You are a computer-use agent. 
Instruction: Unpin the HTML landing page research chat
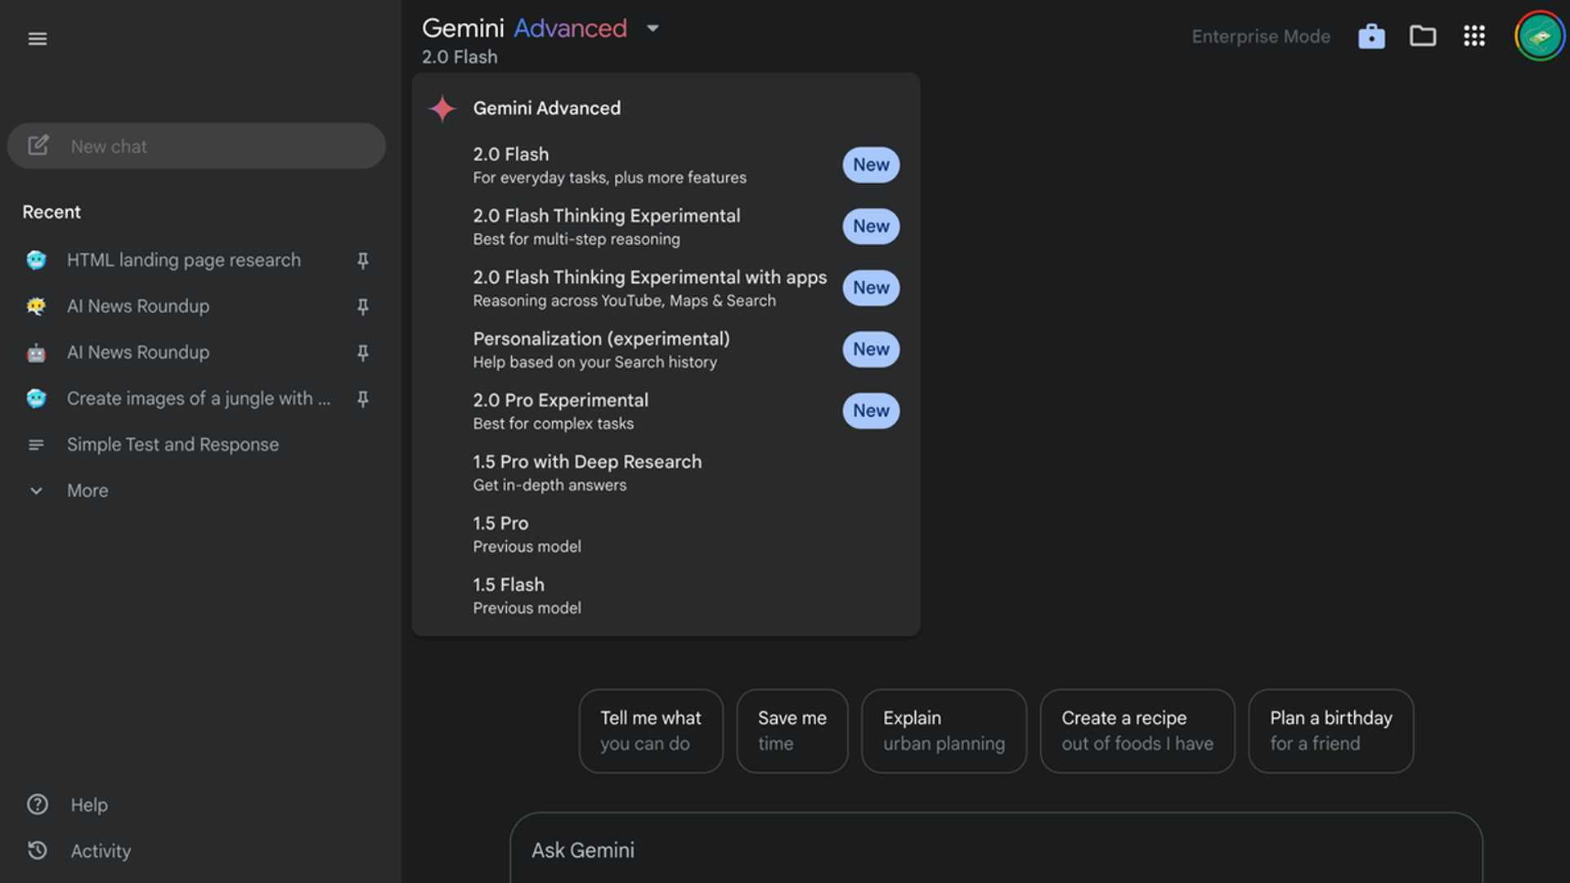pos(362,260)
